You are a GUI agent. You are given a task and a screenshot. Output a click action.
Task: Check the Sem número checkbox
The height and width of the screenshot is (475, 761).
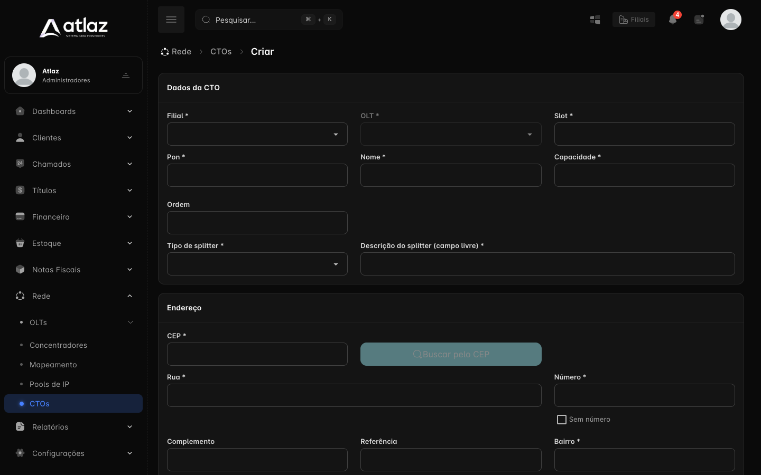tap(562, 420)
